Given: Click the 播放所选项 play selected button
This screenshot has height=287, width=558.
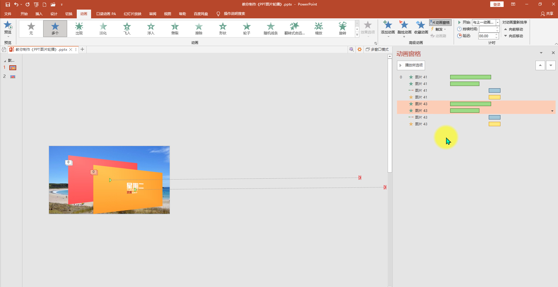Looking at the screenshot, I should [411, 65].
